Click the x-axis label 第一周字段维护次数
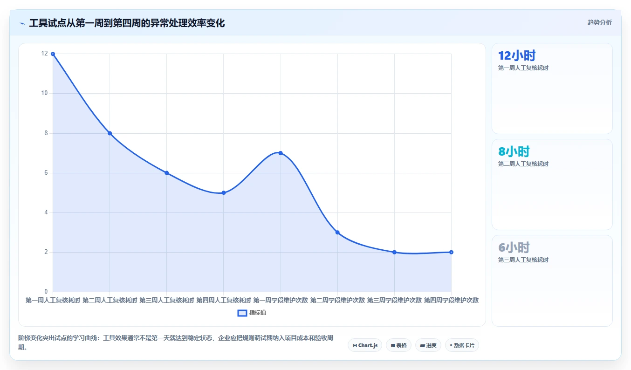Screen dimensions: 631x370 click(281, 300)
